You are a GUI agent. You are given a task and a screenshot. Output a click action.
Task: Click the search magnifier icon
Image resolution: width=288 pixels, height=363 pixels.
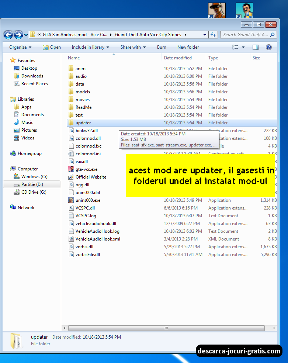272,35
